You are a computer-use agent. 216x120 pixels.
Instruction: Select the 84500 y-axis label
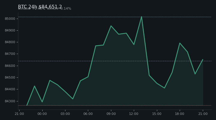tap(10, 77)
